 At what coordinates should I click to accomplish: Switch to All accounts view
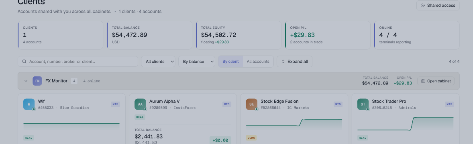pyautogui.click(x=258, y=61)
